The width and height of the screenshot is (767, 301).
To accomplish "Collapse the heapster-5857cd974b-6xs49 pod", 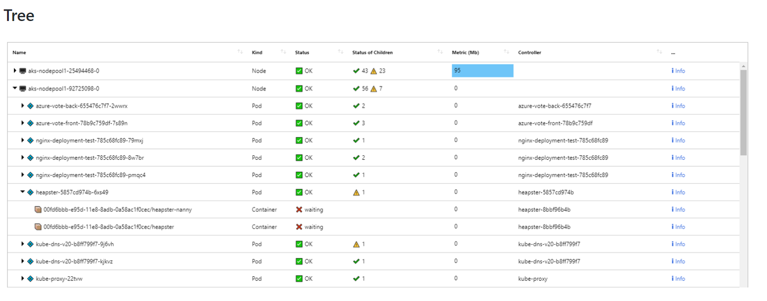I will tap(22, 192).
